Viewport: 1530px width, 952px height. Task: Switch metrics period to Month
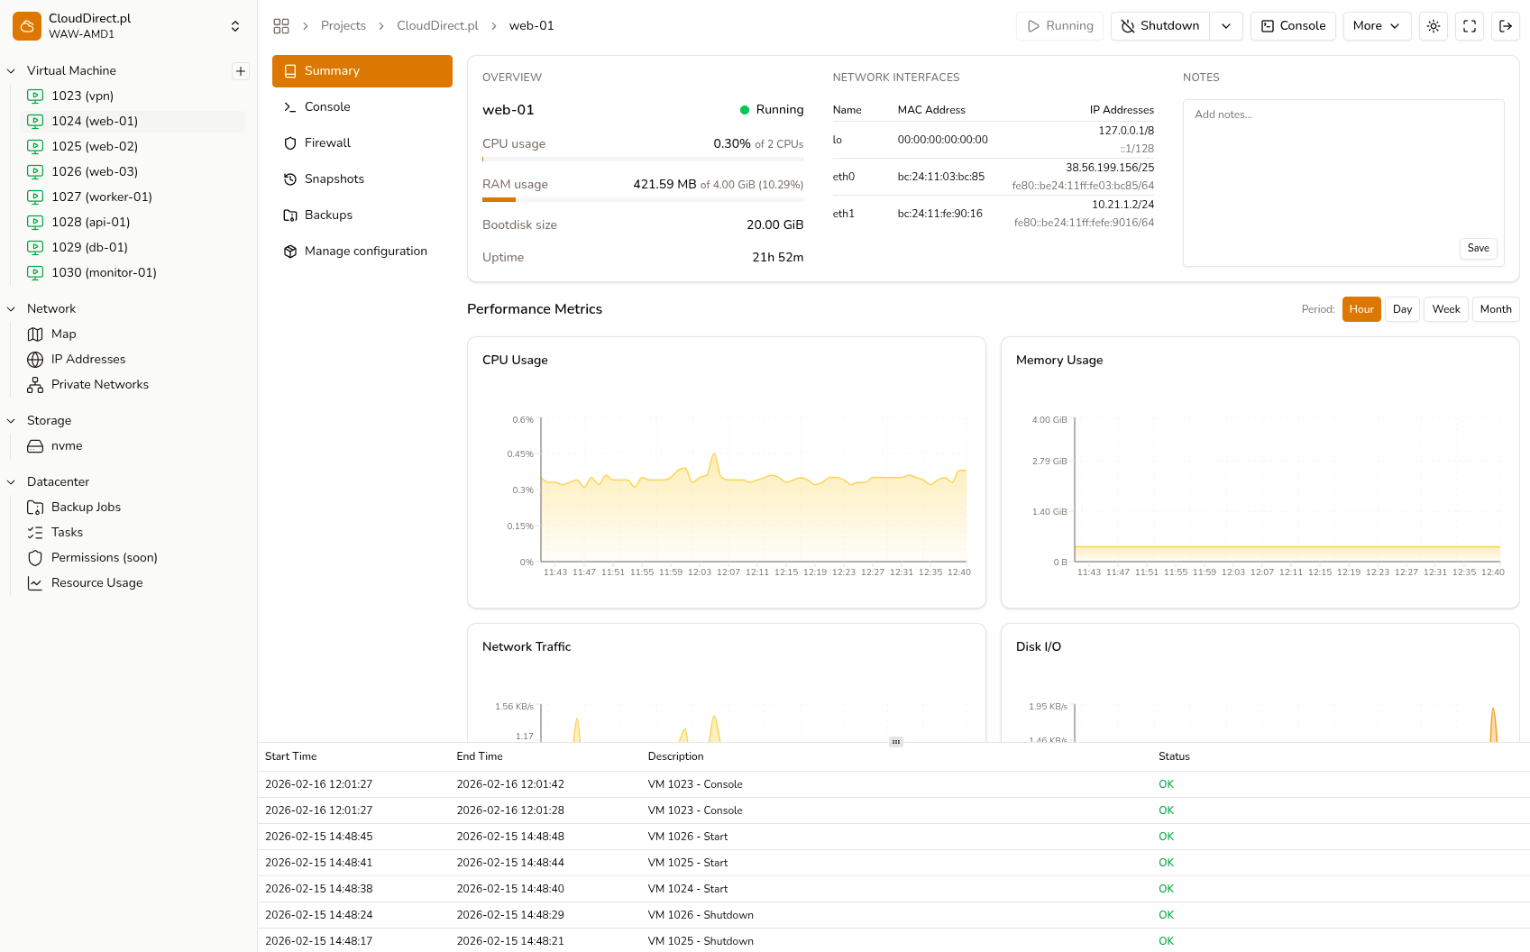click(x=1496, y=309)
